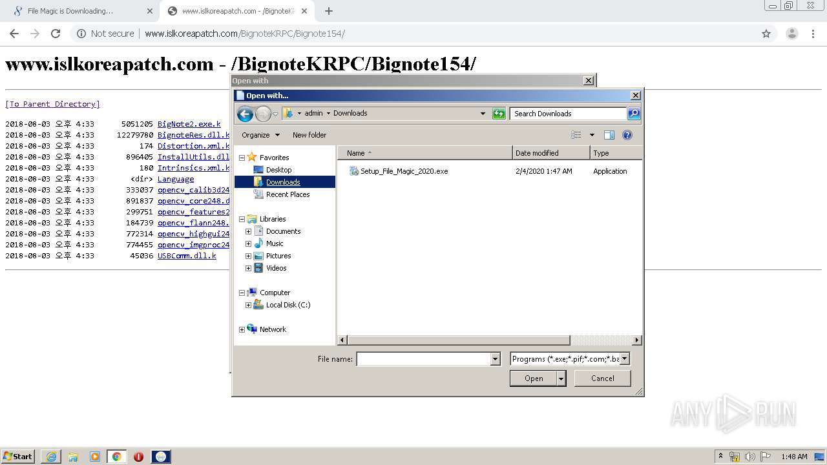The image size is (827, 465).
Task: Open dialog help question mark icon
Action: pyautogui.click(x=627, y=135)
